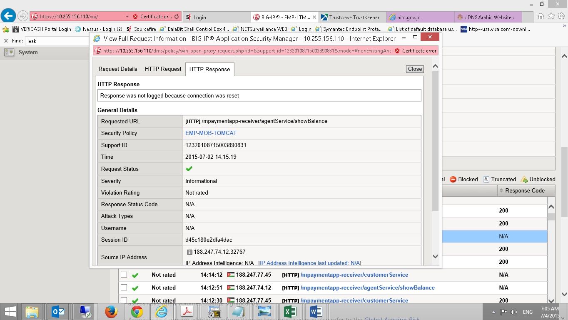Screen dimensions: 568x320
Task: Open browser Home icon
Action: [x=541, y=16]
